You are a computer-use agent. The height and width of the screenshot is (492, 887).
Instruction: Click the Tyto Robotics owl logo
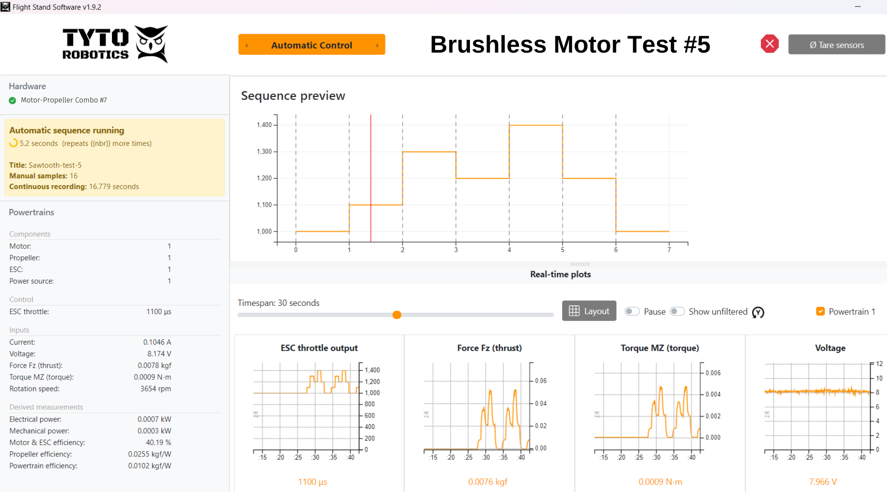pyautogui.click(x=152, y=44)
